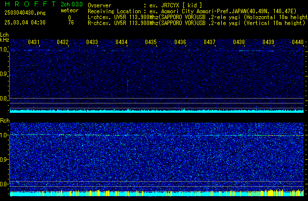This screenshot has height=201, width=308.
Task: Click the meteor count value 76
Action: (71, 23)
